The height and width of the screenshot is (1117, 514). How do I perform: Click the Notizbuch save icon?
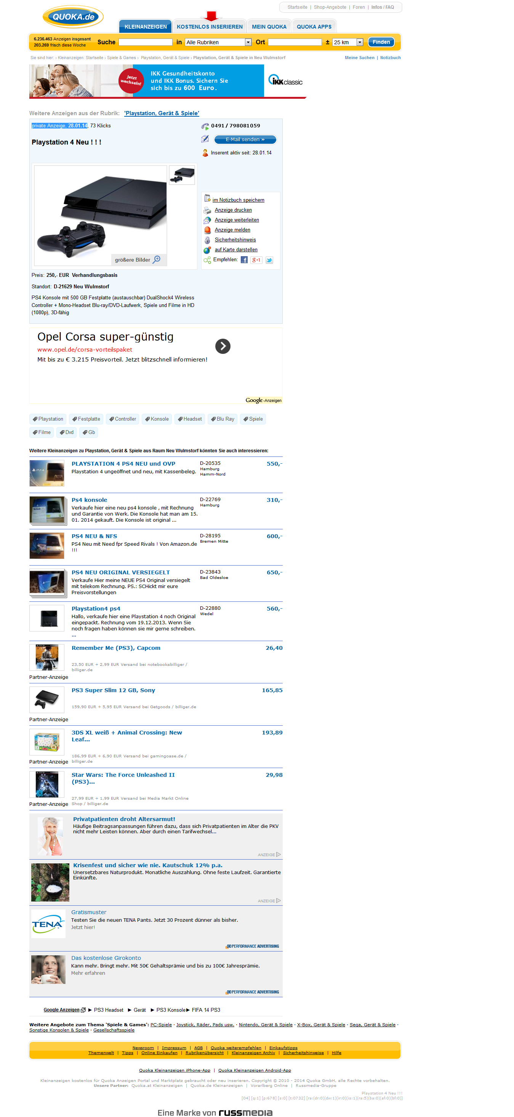(x=208, y=199)
